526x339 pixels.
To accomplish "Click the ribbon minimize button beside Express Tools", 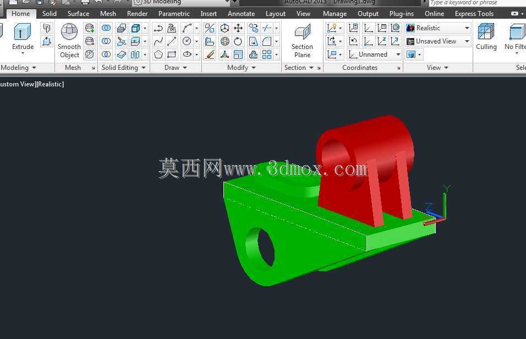I will (514, 14).
